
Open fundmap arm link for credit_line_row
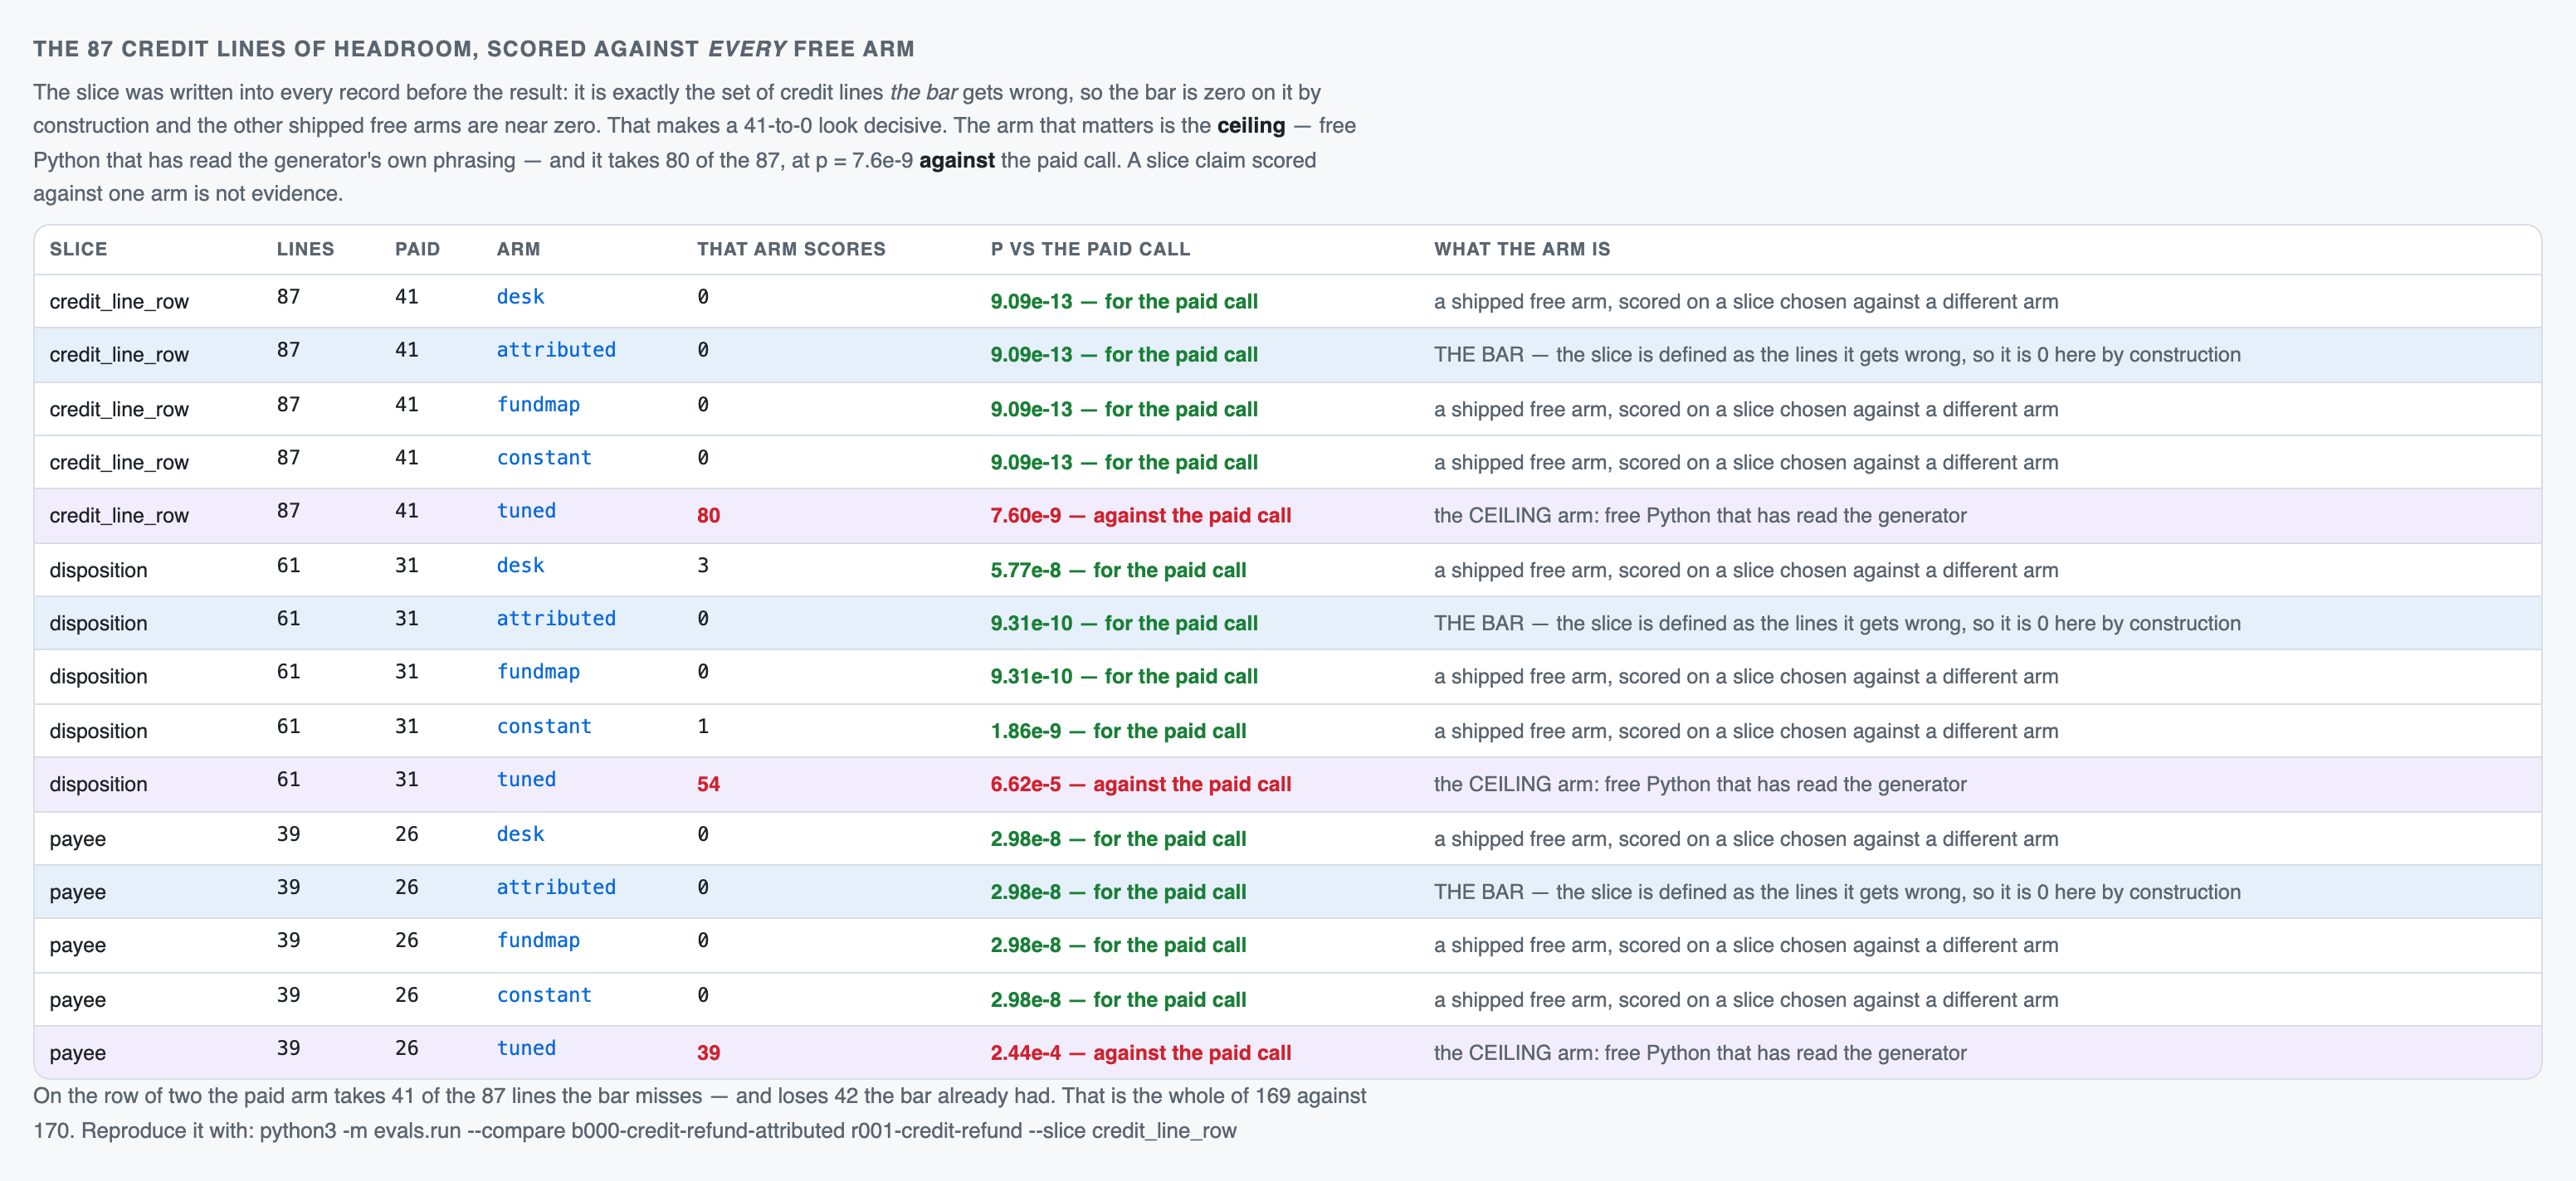538,405
